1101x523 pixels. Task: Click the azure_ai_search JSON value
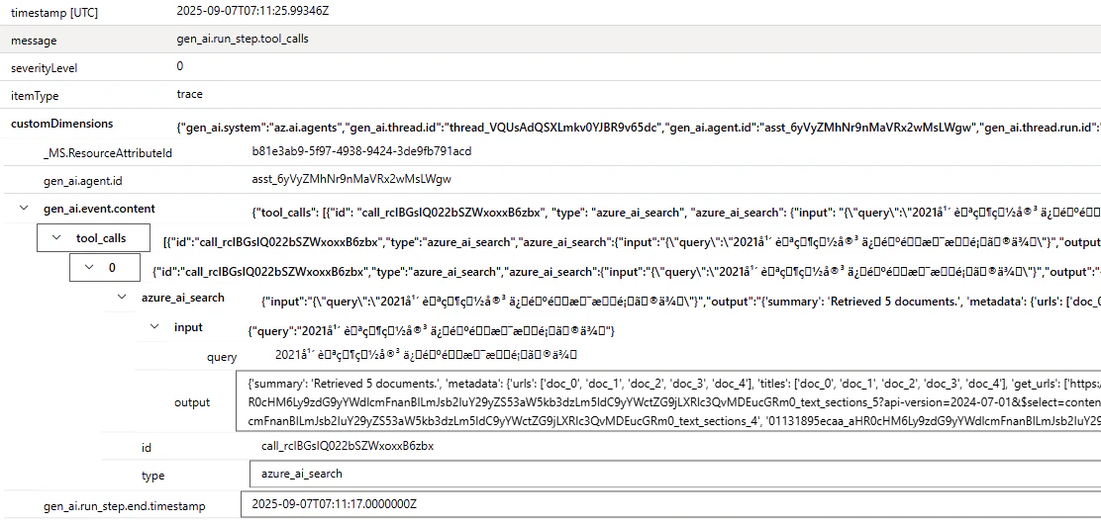tap(680, 302)
